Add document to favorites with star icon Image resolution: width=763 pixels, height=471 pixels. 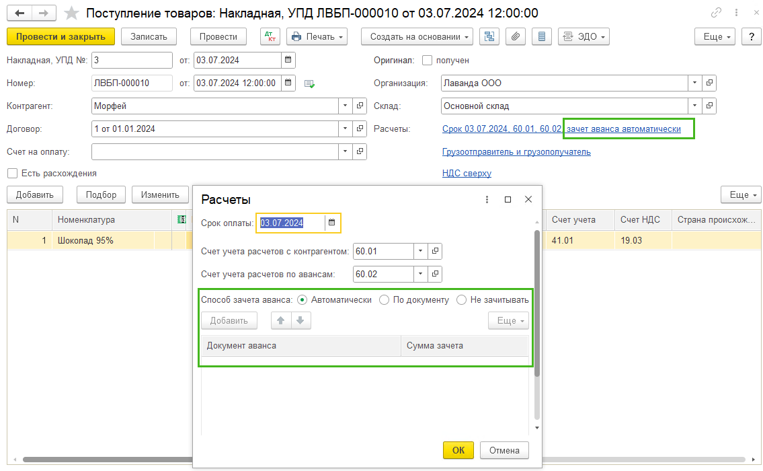[x=71, y=13]
